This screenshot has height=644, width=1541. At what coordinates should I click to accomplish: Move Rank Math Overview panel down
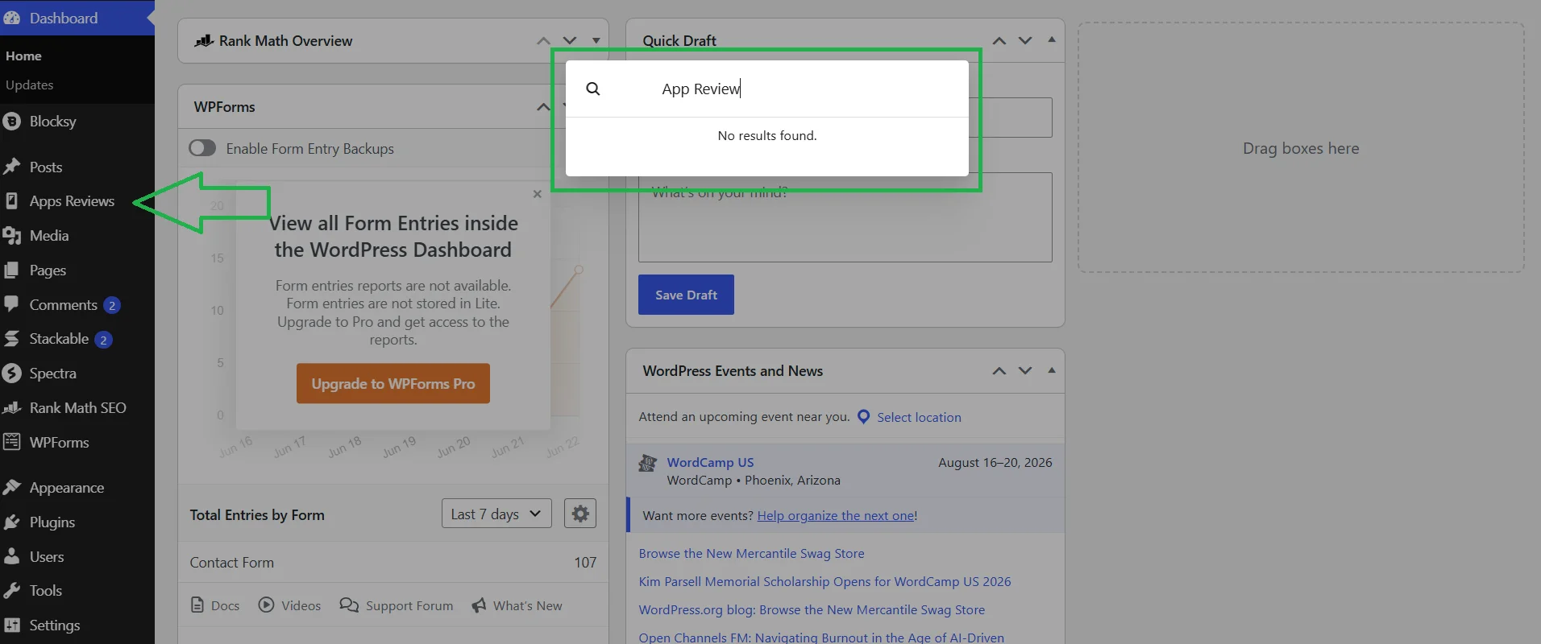click(x=570, y=40)
